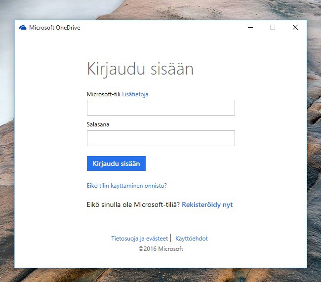Open the Lisätietoja link next to Microsoft-tili
Screen dimensions: 321x282
pyautogui.click(x=135, y=94)
